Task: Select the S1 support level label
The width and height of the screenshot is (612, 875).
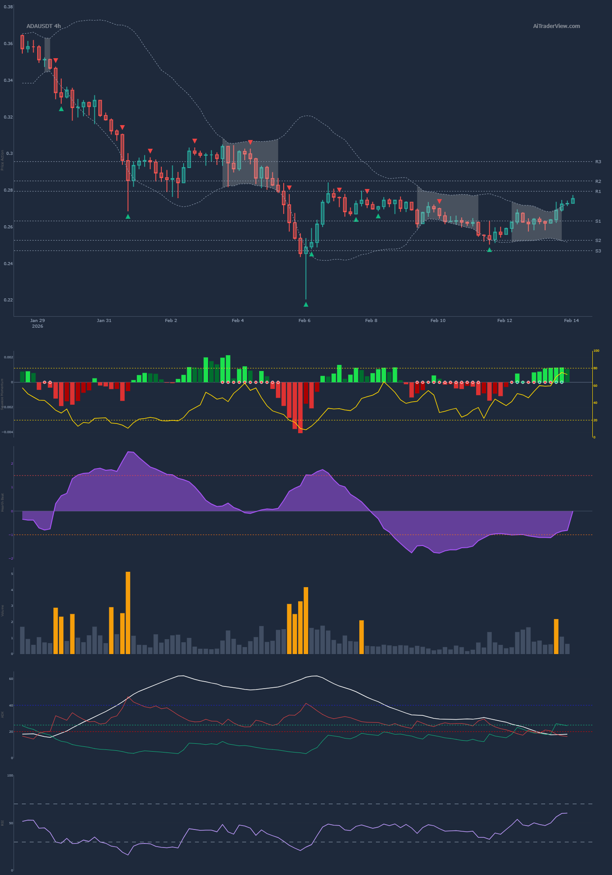Action: point(598,221)
